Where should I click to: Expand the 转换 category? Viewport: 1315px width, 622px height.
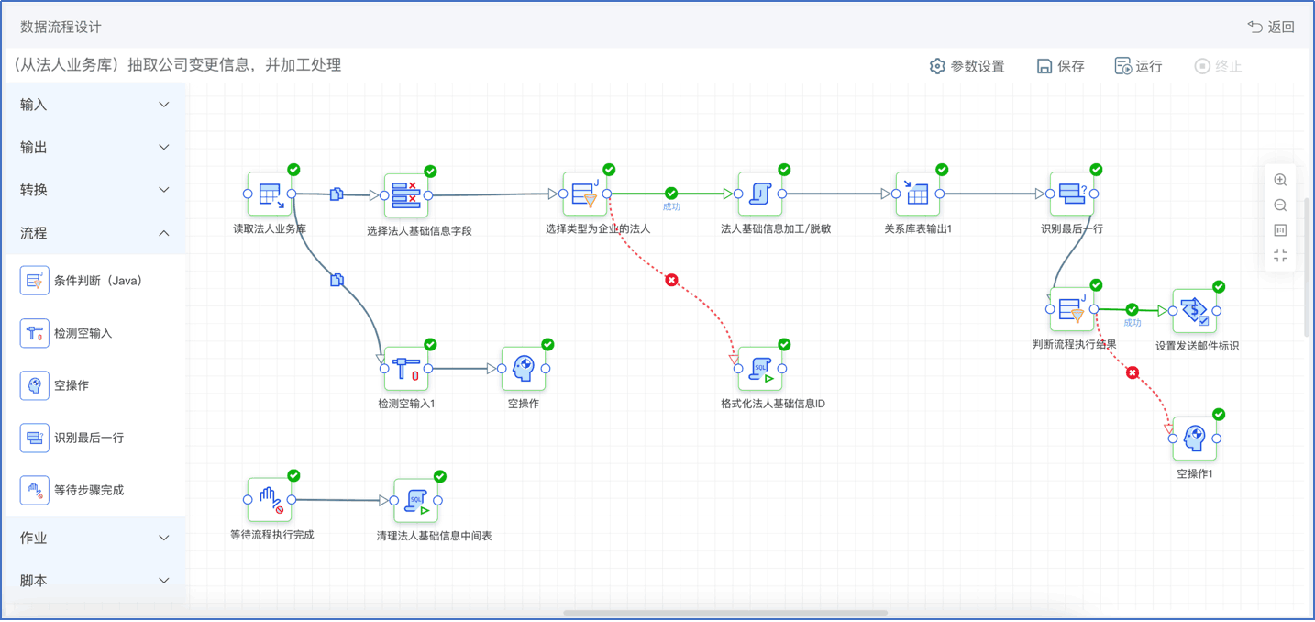(94, 190)
